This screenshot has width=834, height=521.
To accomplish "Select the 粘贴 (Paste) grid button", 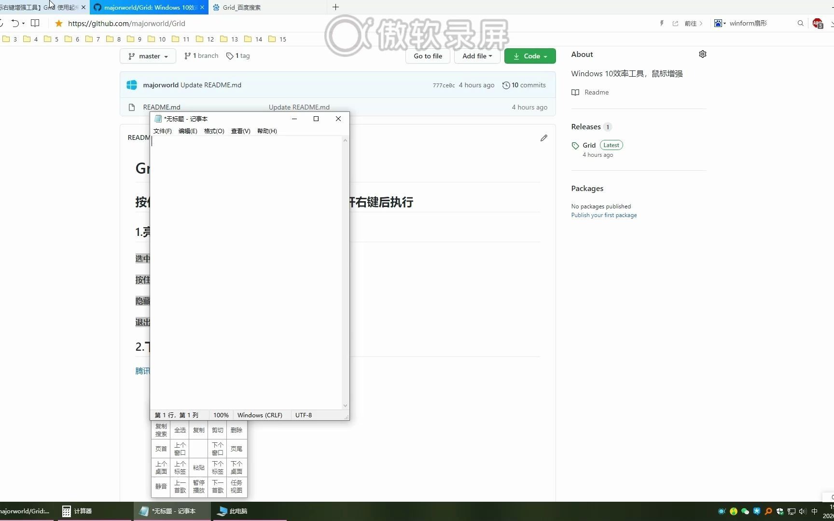I will click(x=198, y=467).
